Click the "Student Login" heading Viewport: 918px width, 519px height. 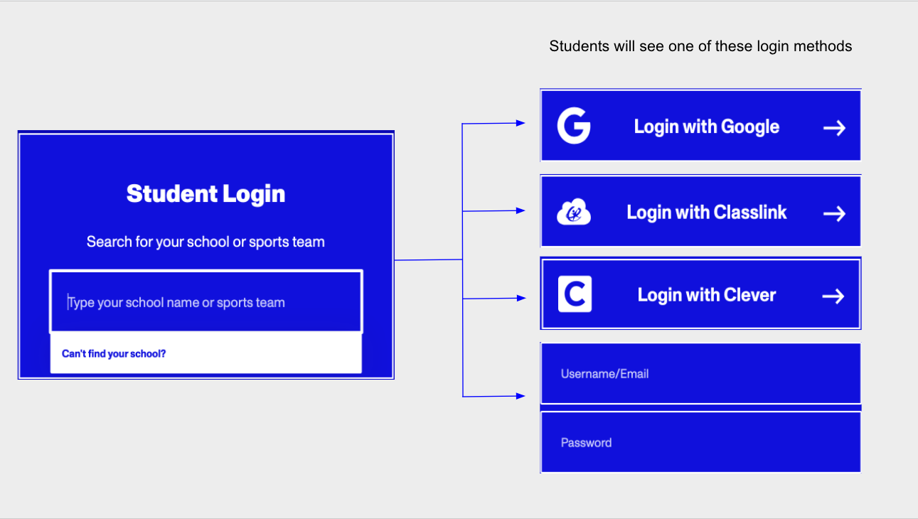point(206,193)
